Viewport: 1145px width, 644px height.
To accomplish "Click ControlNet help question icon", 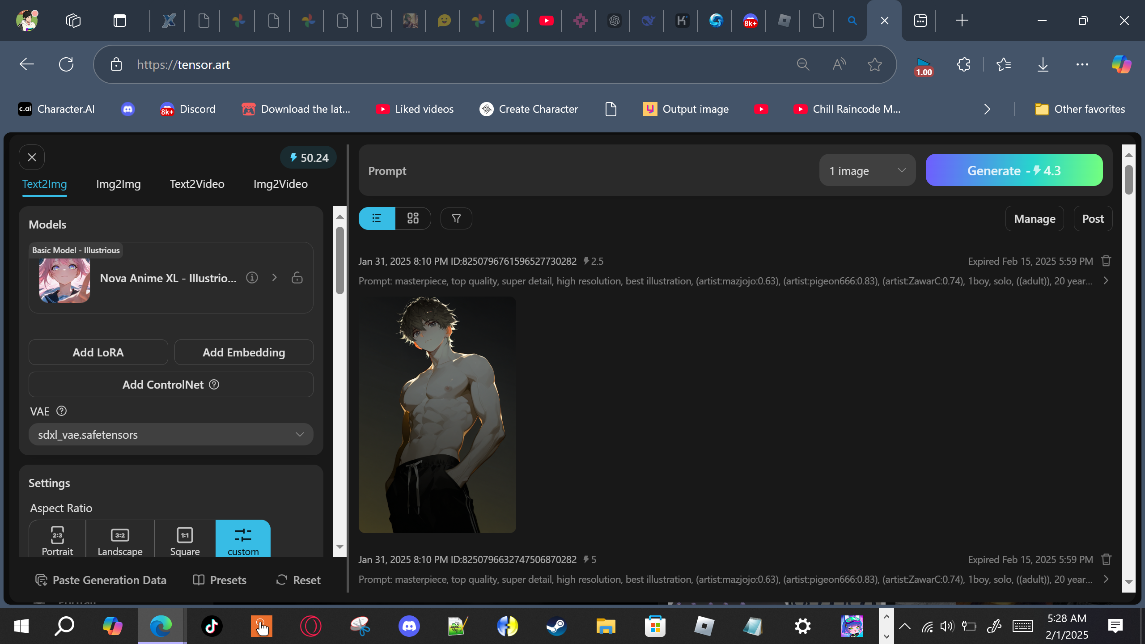I will click(x=214, y=384).
